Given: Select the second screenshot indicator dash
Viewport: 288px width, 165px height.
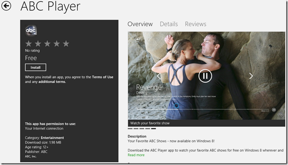Looking at the screenshot, I should [136, 129].
